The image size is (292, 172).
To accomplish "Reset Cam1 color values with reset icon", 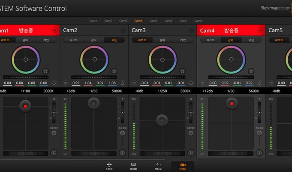I will coord(54,83).
